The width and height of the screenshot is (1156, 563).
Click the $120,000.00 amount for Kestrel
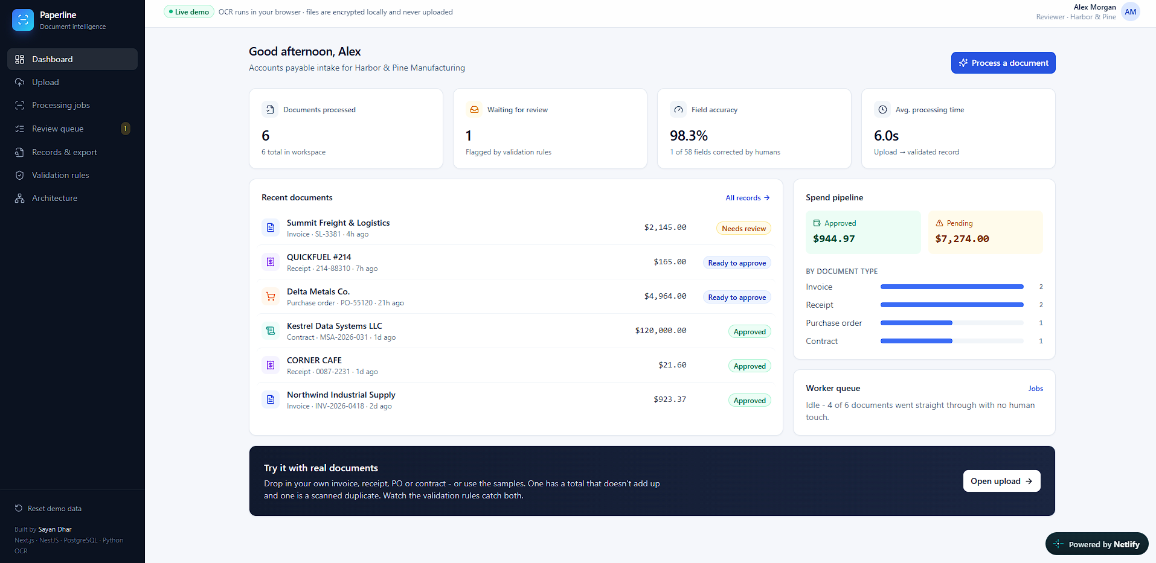tap(661, 331)
